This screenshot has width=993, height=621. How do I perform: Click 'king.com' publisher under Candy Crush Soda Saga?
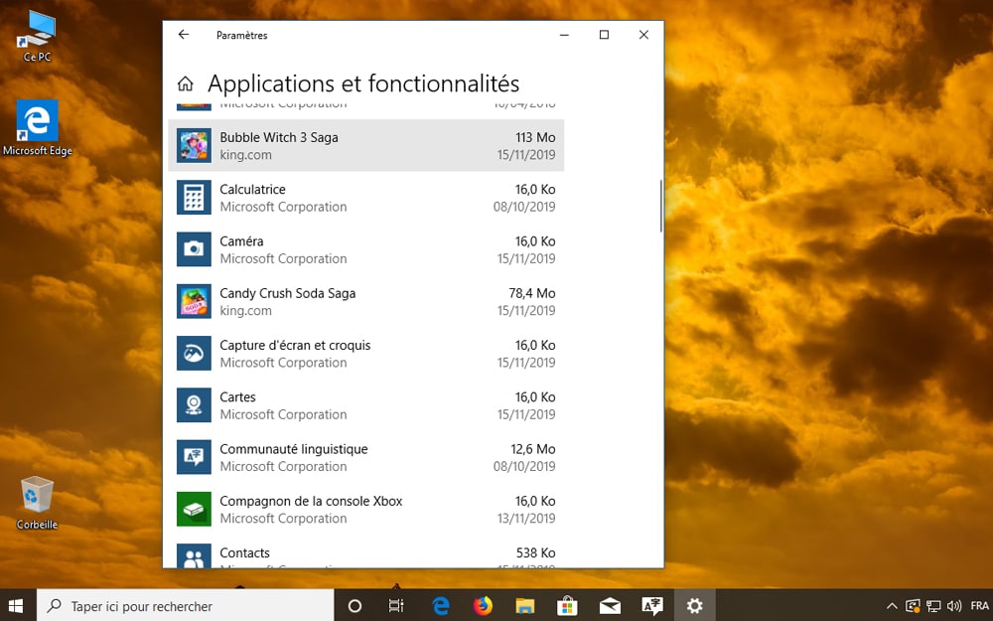click(x=245, y=310)
